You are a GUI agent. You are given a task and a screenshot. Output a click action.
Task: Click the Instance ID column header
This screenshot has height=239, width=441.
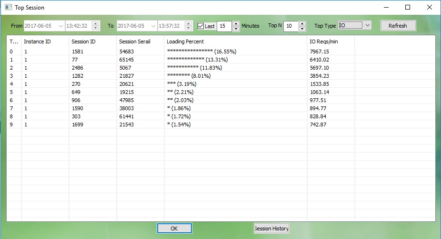click(x=45, y=42)
